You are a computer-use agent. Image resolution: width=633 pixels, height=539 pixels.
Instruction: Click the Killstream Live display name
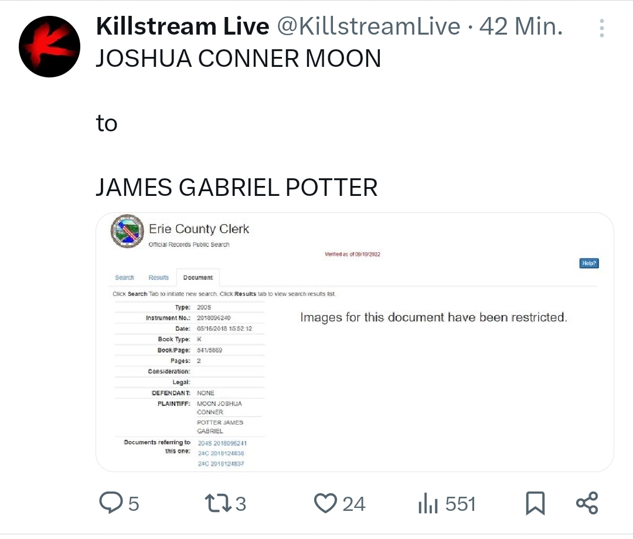coord(182,26)
